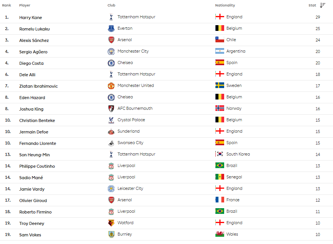Screen dimensions: 333x244
Task: Click the Burnley crest icon
Action: [x=111, y=234]
